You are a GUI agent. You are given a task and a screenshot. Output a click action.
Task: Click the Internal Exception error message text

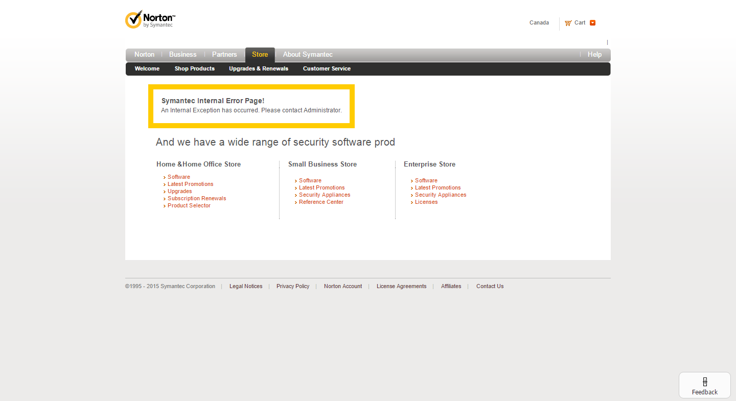pyautogui.click(x=251, y=110)
